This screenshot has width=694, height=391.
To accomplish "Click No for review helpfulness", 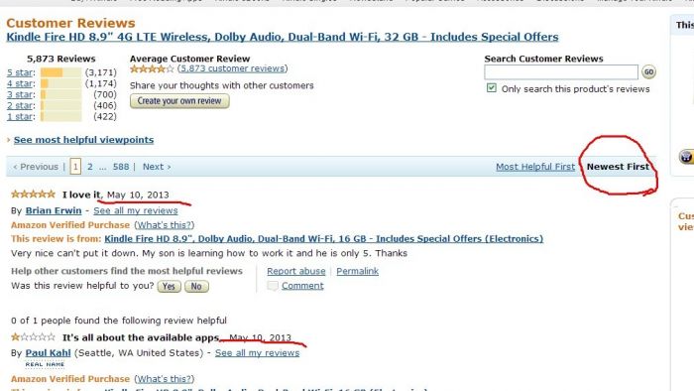I will coord(196,287).
